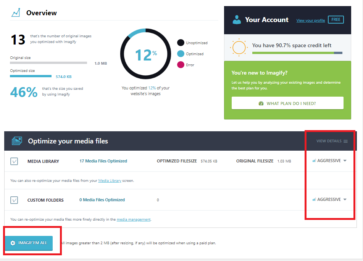The width and height of the screenshot is (363, 261).
Task: Click the 574.05 KB optimized filesize value
Action: 209,161
